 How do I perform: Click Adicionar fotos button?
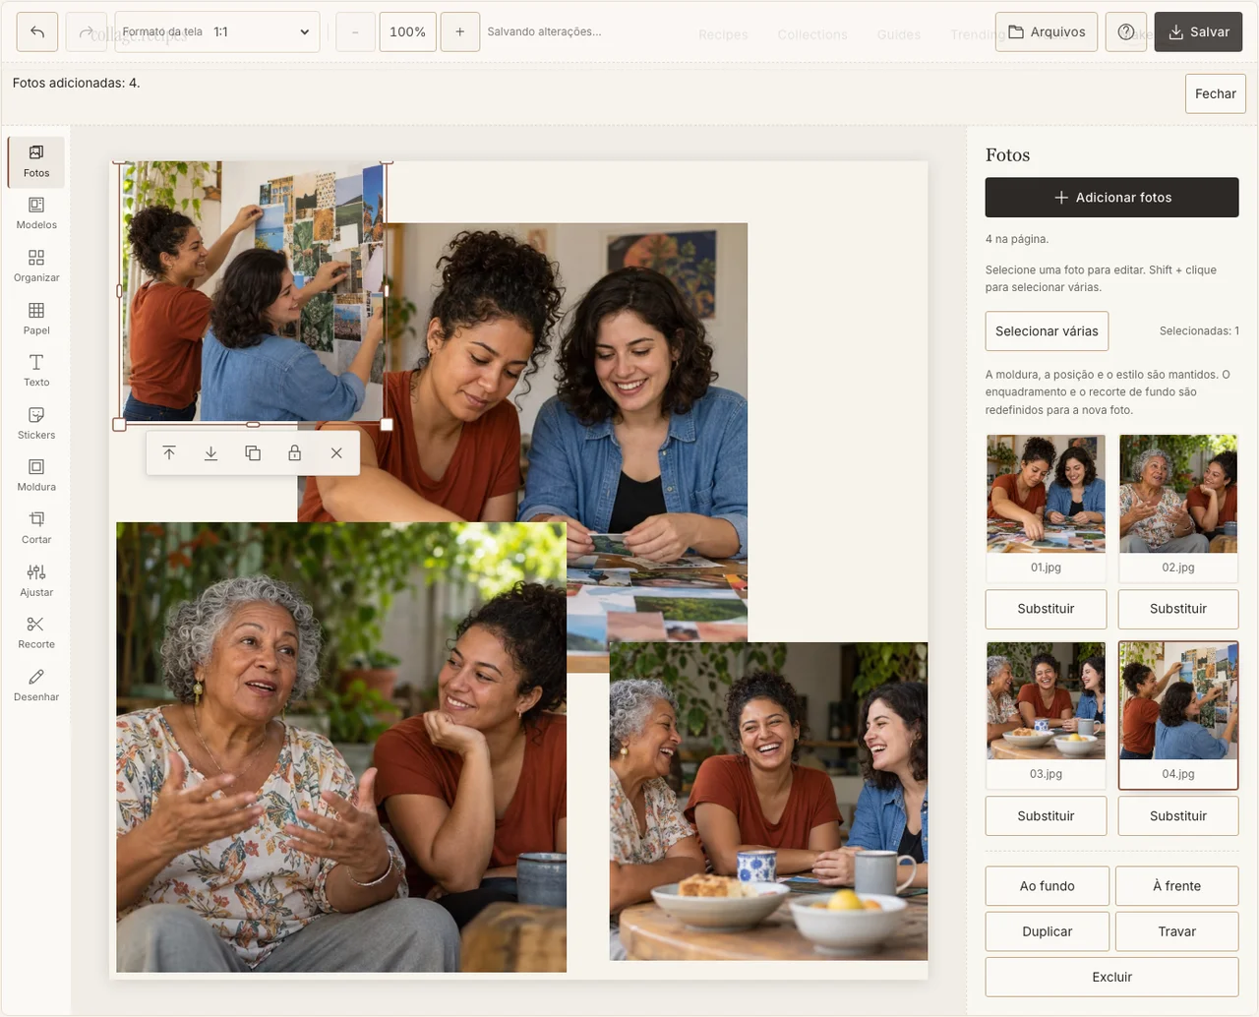(x=1112, y=197)
